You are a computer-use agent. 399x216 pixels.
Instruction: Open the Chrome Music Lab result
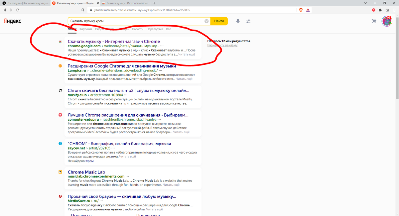point(86,172)
